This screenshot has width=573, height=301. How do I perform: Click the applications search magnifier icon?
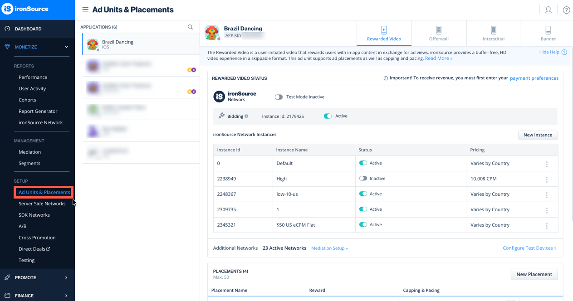coord(190,27)
